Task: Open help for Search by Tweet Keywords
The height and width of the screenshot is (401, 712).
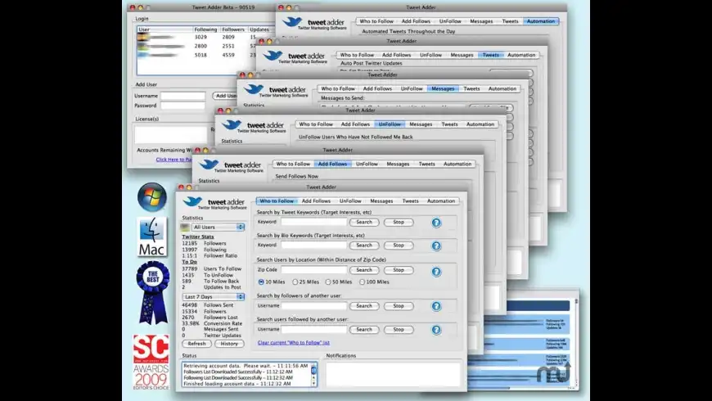Action: pyautogui.click(x=436, y=223)
